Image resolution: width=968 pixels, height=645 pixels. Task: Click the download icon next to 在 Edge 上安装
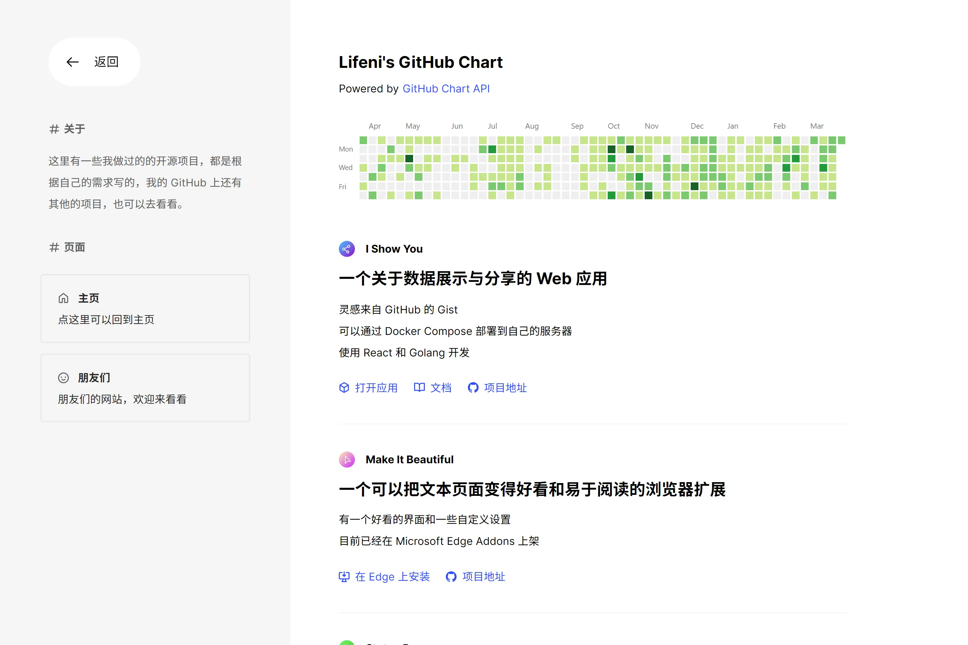tap(345, 577)
